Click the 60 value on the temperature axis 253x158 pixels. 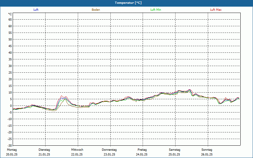click(10, 26)
